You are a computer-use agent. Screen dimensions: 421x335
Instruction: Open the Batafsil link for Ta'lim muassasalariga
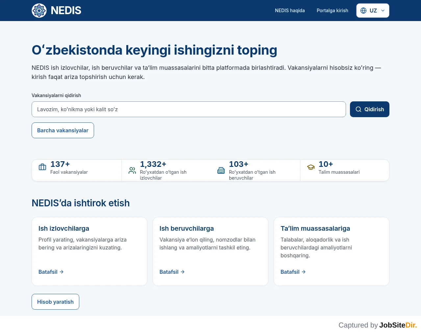pyautogui.click(x=293, y=272)
